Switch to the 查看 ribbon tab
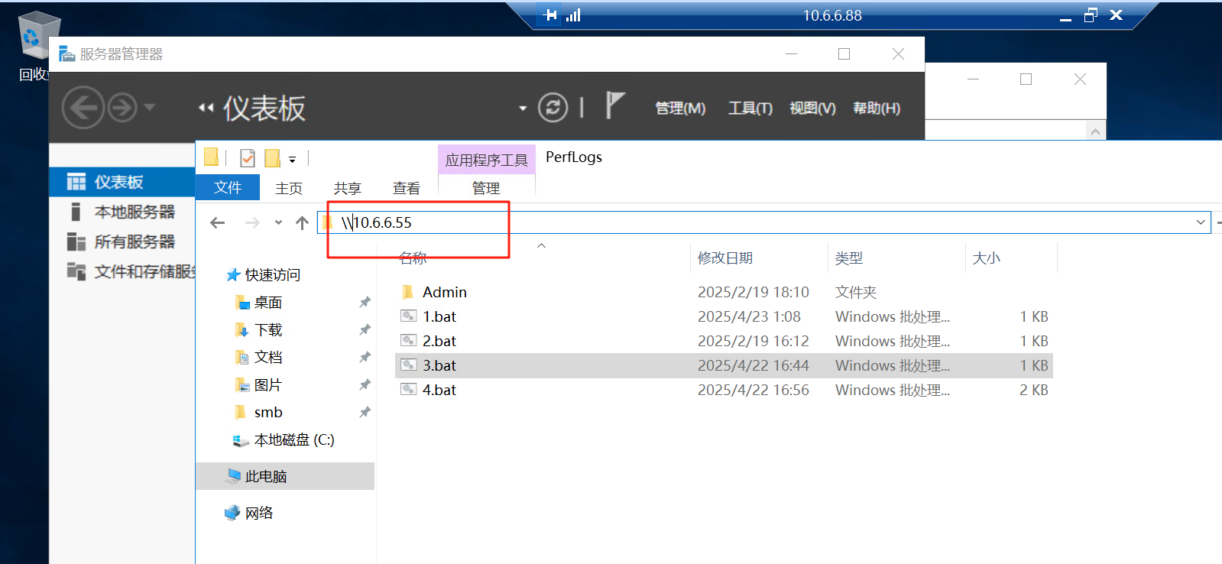This screenshot has height=564, width=1222. tap(406, 188)
